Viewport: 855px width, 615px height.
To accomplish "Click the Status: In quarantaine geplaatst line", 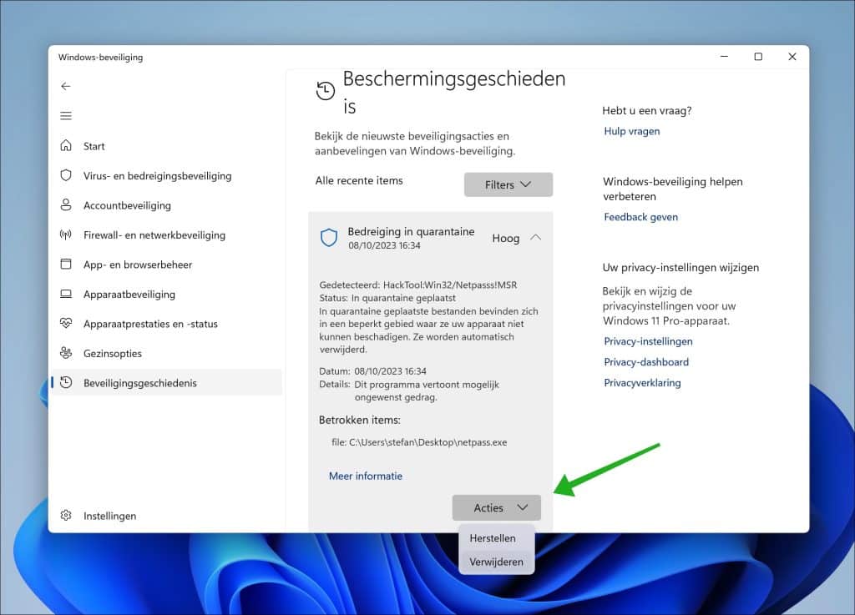I will point(387,298).
